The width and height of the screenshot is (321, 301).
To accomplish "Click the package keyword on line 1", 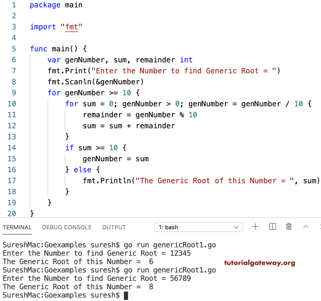I will 45,5.
